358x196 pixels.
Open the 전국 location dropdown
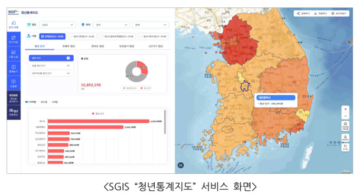[x=111, y=25]
